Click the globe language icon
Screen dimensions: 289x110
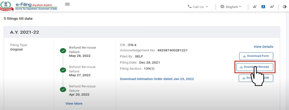pyautogui.click(x=223, y=7)
